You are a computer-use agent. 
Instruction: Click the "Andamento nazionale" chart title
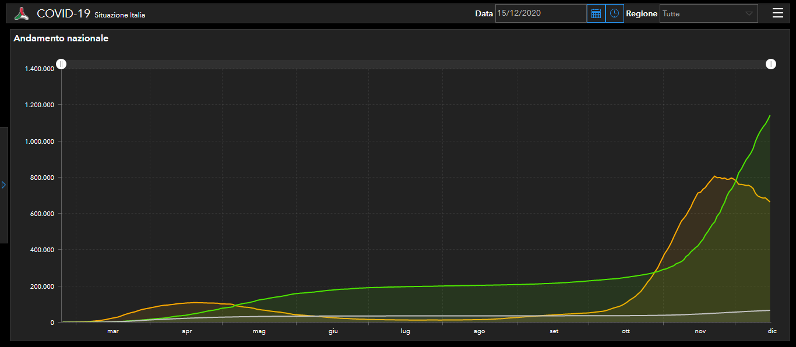click(61, 38)
